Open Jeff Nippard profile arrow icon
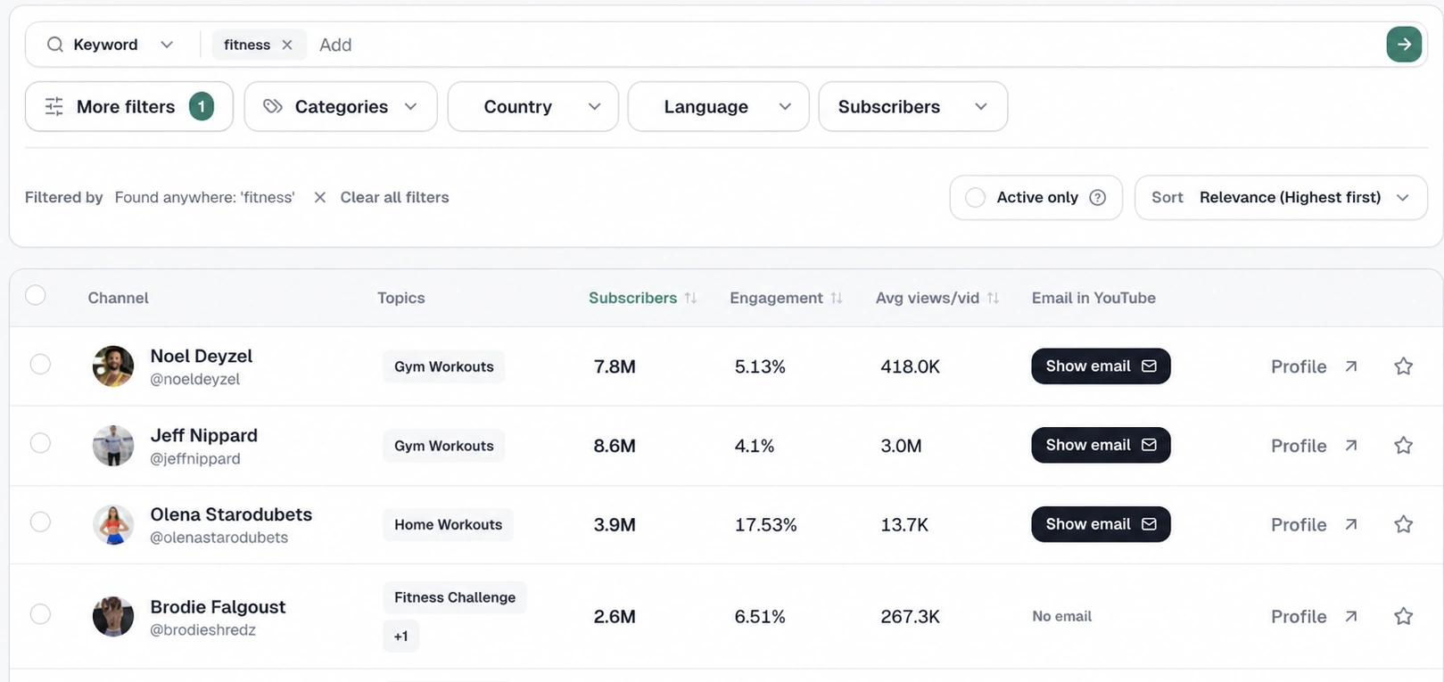Viewport: 1444px width, 682px height. point(1351,446)
